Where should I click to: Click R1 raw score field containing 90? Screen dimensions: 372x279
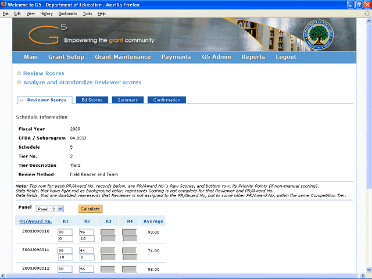tap(65, 232)
